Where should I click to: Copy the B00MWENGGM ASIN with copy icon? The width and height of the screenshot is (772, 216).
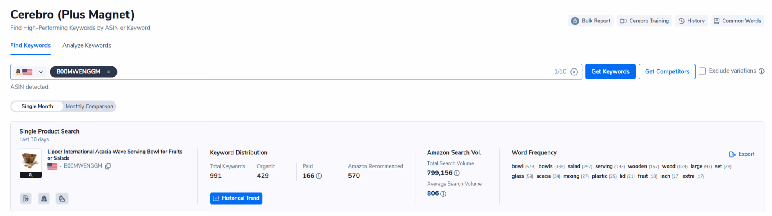pyautogui.click(x=108, y=166)
